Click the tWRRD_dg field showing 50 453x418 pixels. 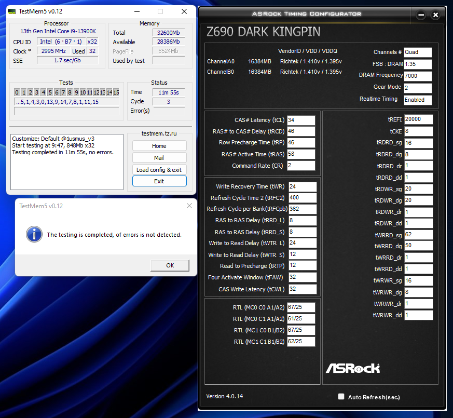[x=418, y=246]
